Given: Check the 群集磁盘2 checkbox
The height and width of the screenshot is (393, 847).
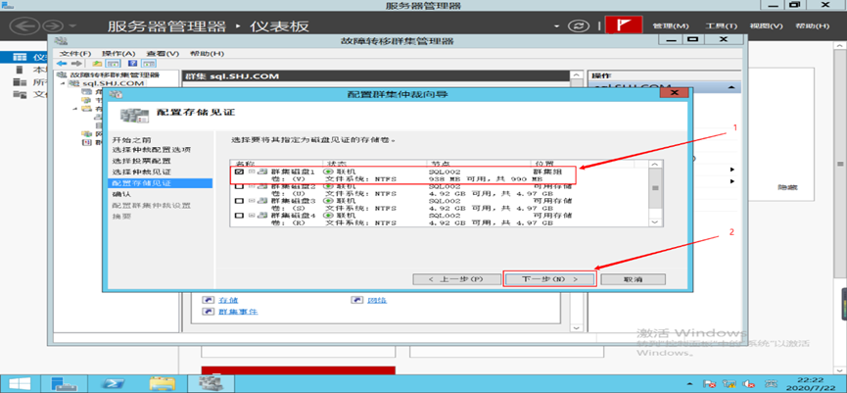Looking at the screenshot, I should click(x=239, y=186).
